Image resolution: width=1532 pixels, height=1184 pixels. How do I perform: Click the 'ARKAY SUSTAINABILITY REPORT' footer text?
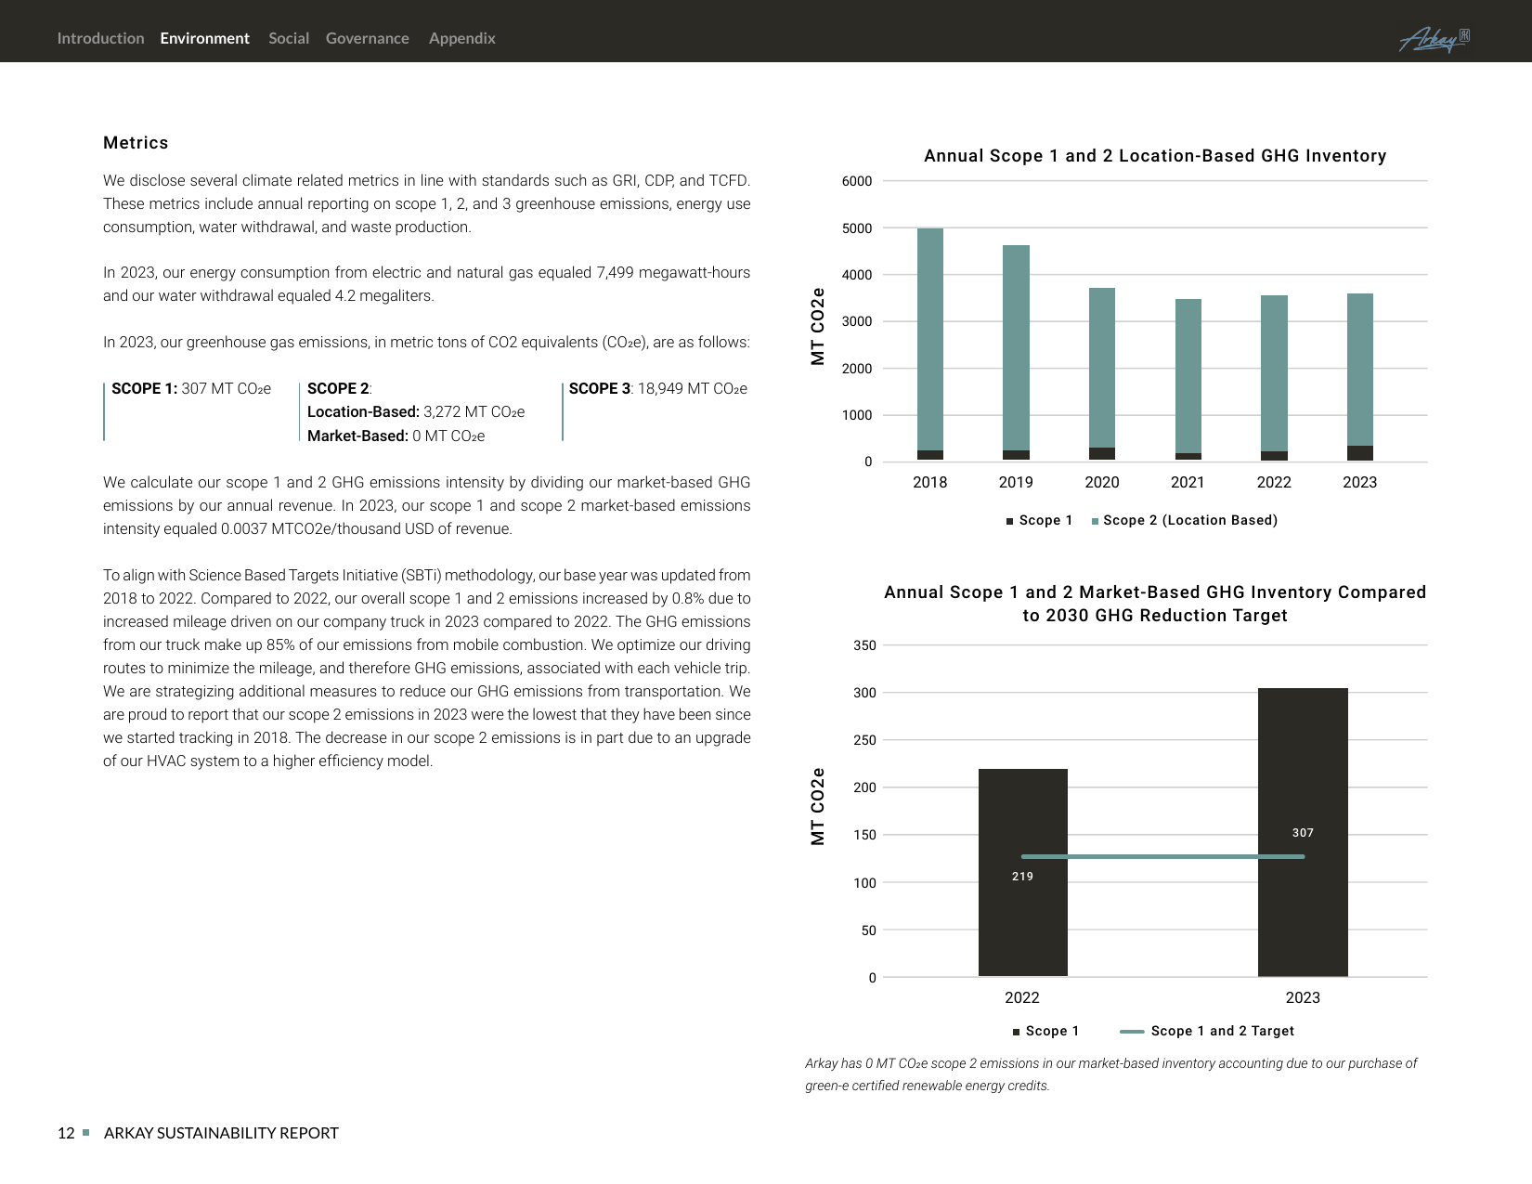point(221,1133)
